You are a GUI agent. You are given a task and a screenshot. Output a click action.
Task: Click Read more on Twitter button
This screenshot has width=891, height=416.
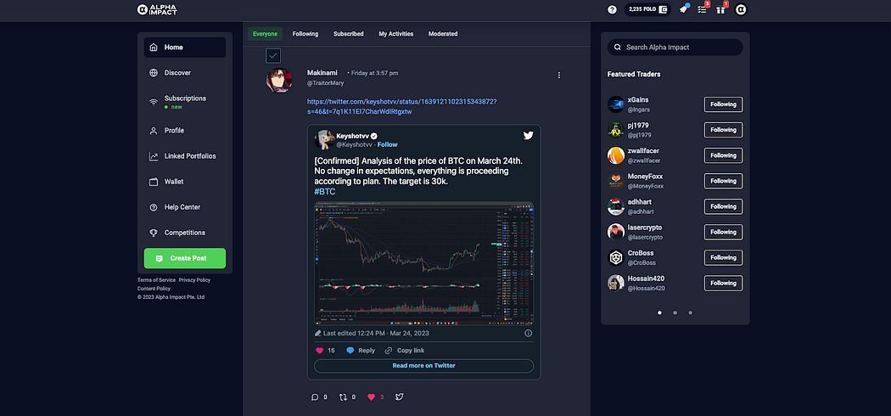(424, 365)
